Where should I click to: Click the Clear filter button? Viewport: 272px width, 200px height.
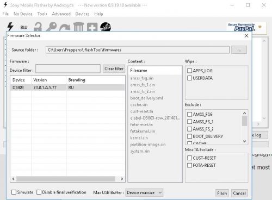[114, 68]
